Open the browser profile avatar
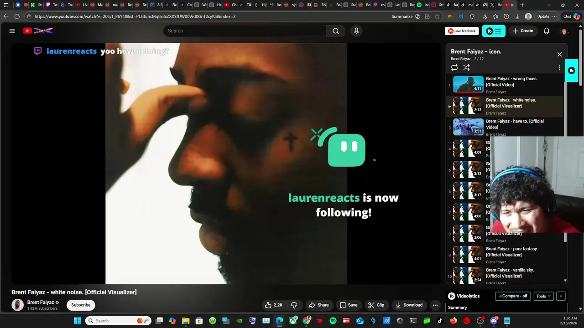Image resolution: width=584 pixels, height=328 pixels. (x=528, y=16)
